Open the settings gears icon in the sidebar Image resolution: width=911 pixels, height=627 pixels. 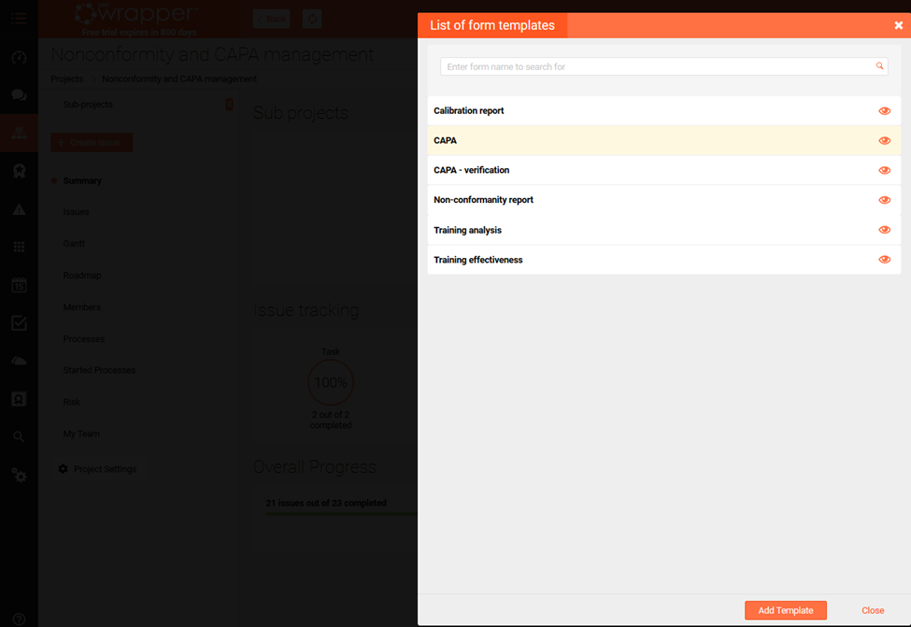(x=19, y=476)
